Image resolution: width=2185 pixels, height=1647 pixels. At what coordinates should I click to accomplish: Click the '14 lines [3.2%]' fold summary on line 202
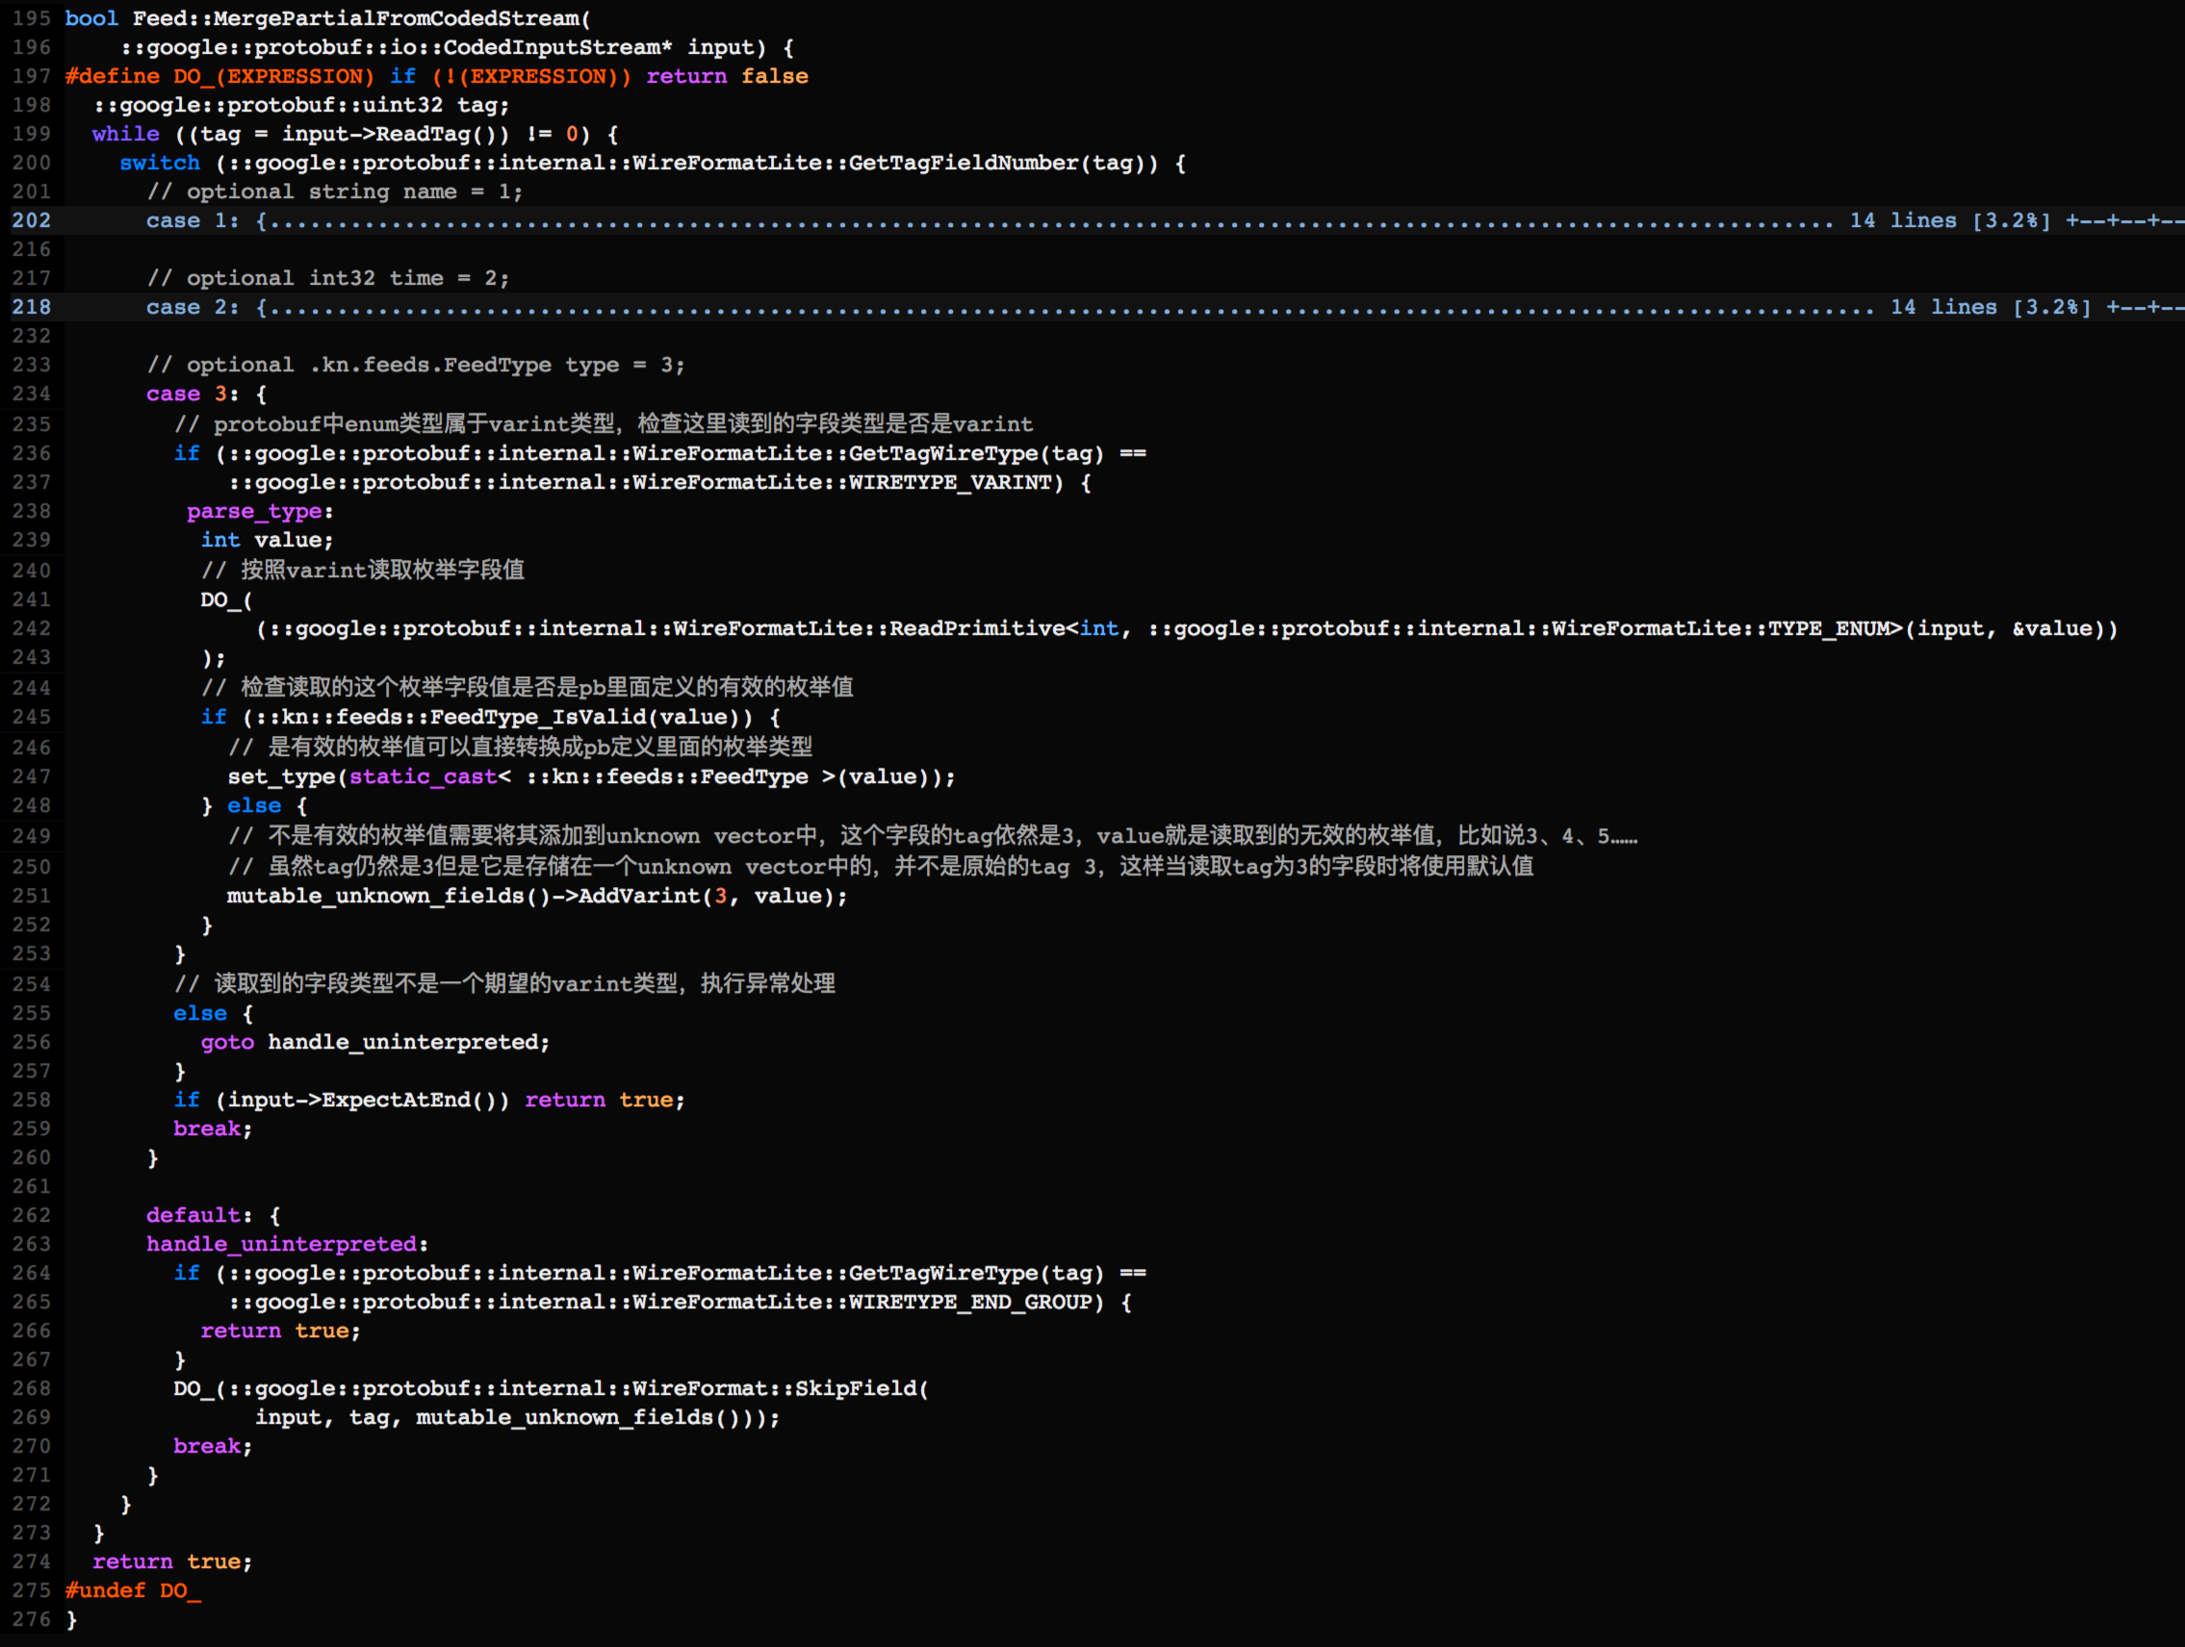(1951, 221)
